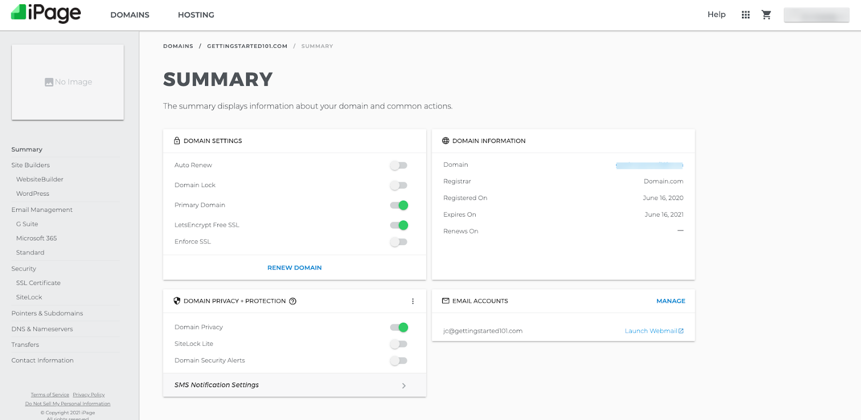Click the SUMMARY breadcrumb item
Image resolution: width=861 pixels, height=420 pixels.
point(317,46)
